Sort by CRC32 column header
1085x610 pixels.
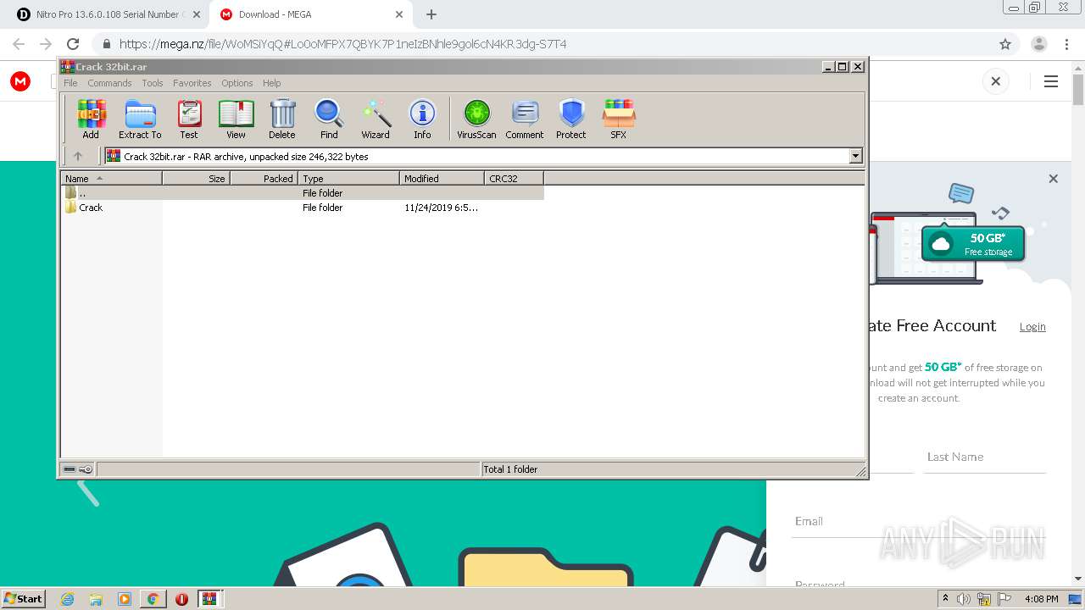click(514, 178)
